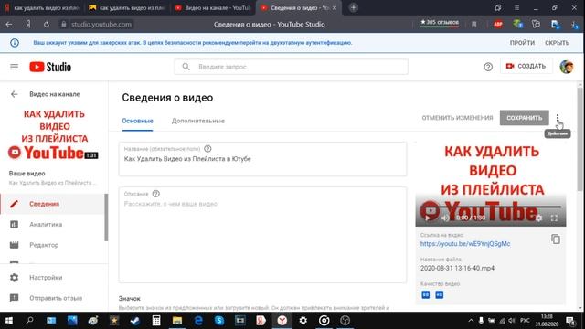
Task: Switch to the Дополнительные tab
Action: pos(198,121)
